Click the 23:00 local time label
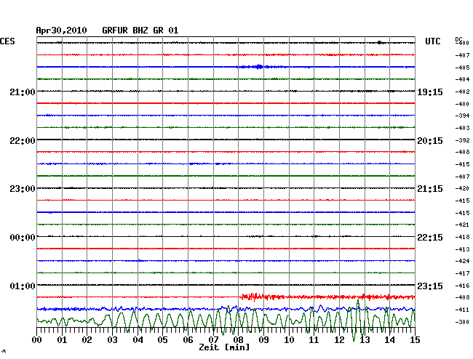Image resolution: width=473 pixels, height=359 pixels. [23, 189]
